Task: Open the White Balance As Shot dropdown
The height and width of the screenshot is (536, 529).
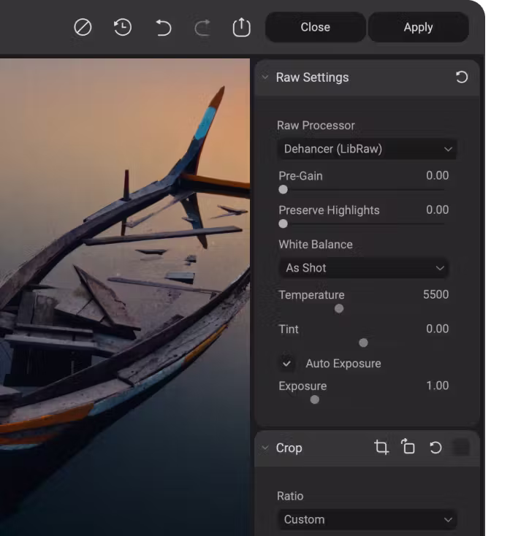Action: point(364,268)
